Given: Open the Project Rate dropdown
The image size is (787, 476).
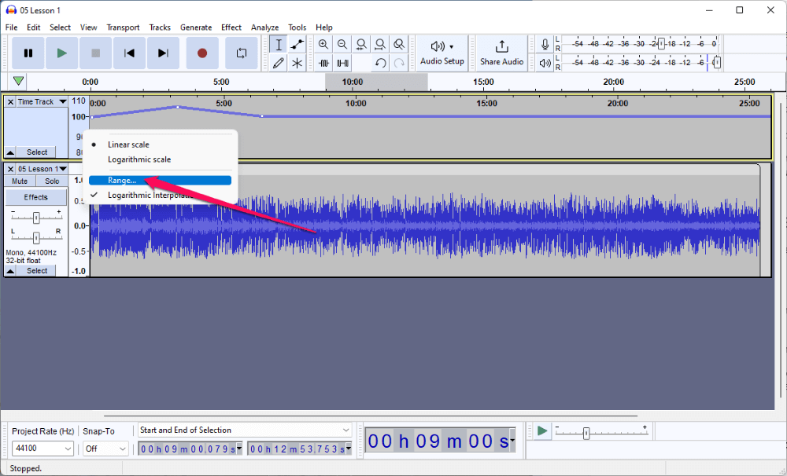Looking at the screenshot, I should (x=42, y=448).
